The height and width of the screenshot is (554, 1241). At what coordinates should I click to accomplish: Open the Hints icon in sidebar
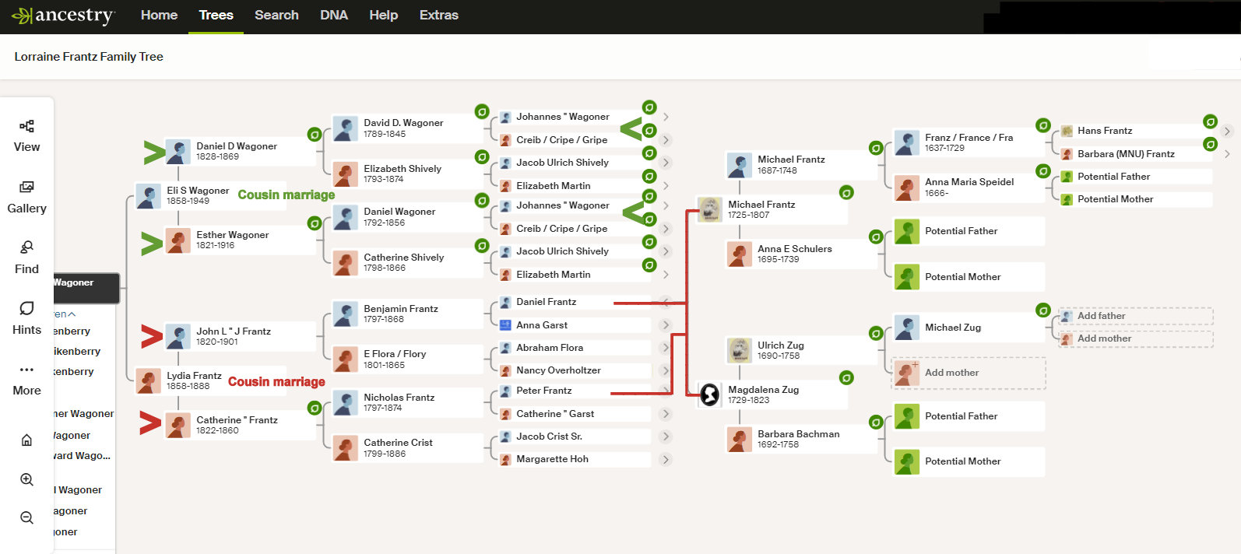coord(26,309)
